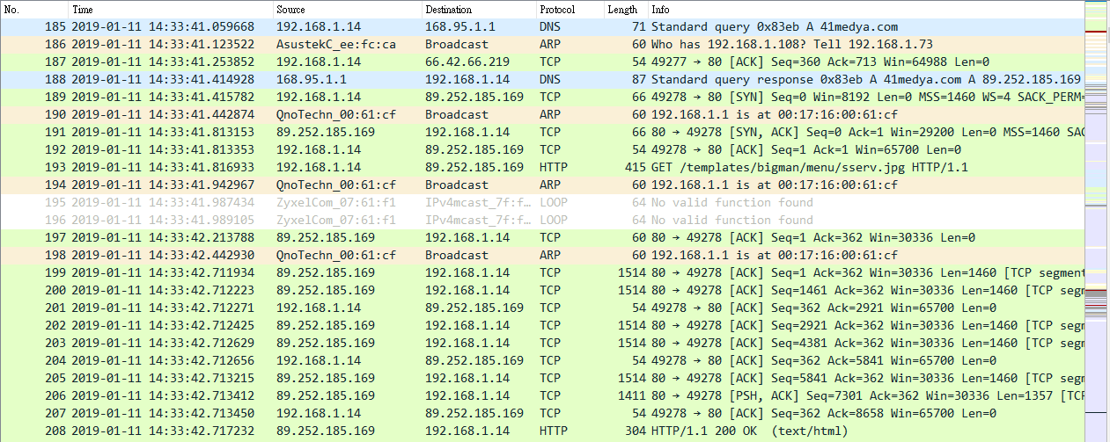Select HTTP GET packet 193 for sserv.jpg

click(x=542, y=168)
